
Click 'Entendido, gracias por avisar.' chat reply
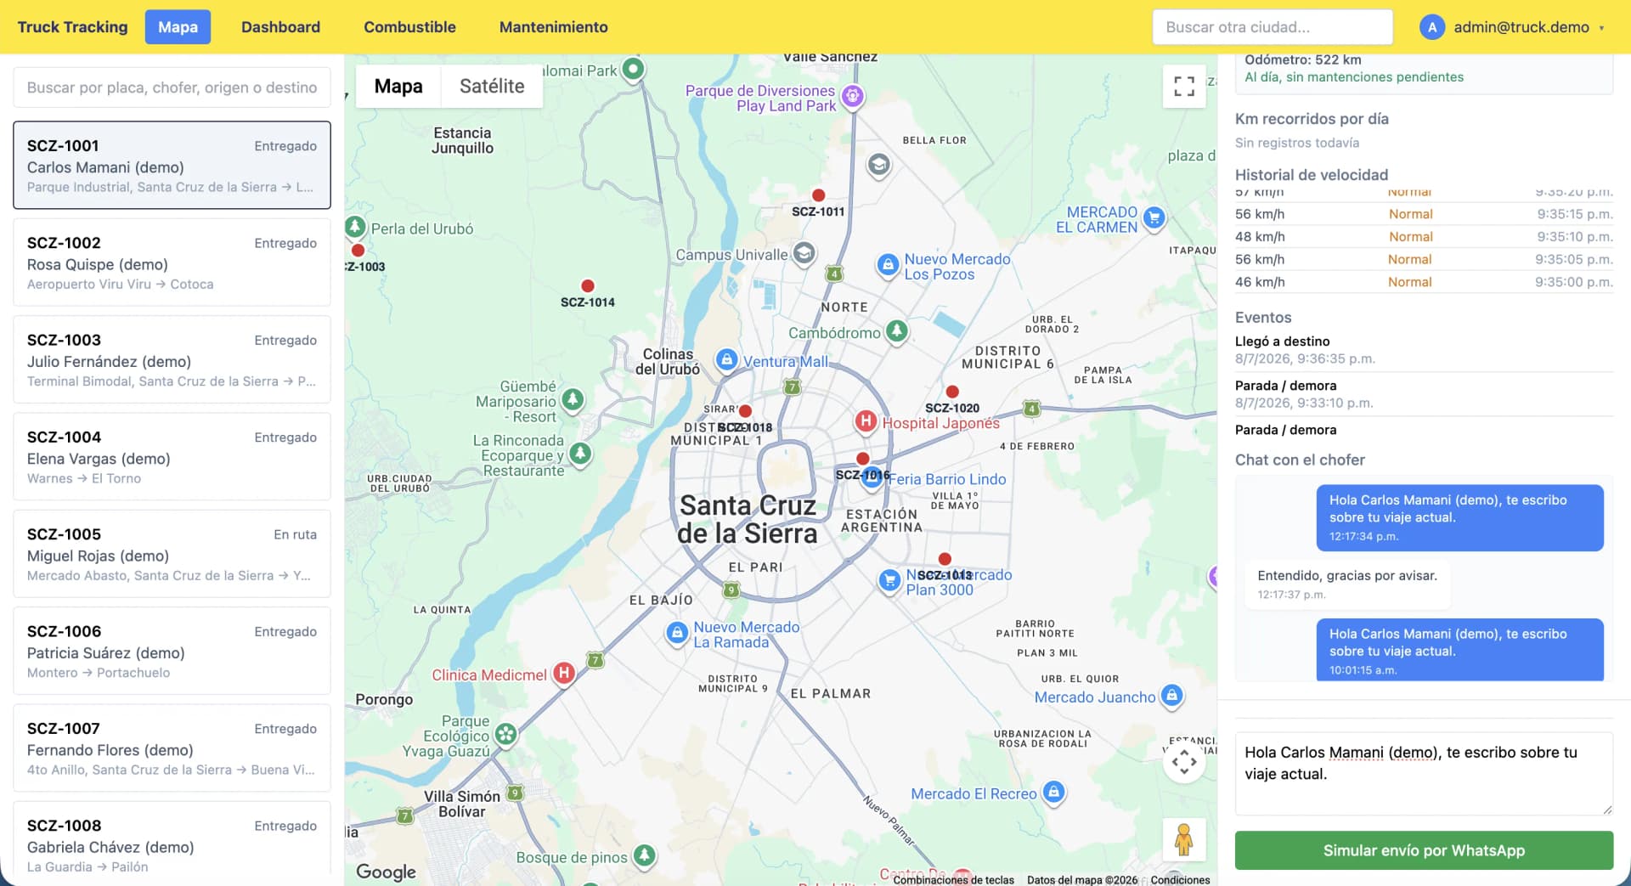click(x=1347, y=584)
